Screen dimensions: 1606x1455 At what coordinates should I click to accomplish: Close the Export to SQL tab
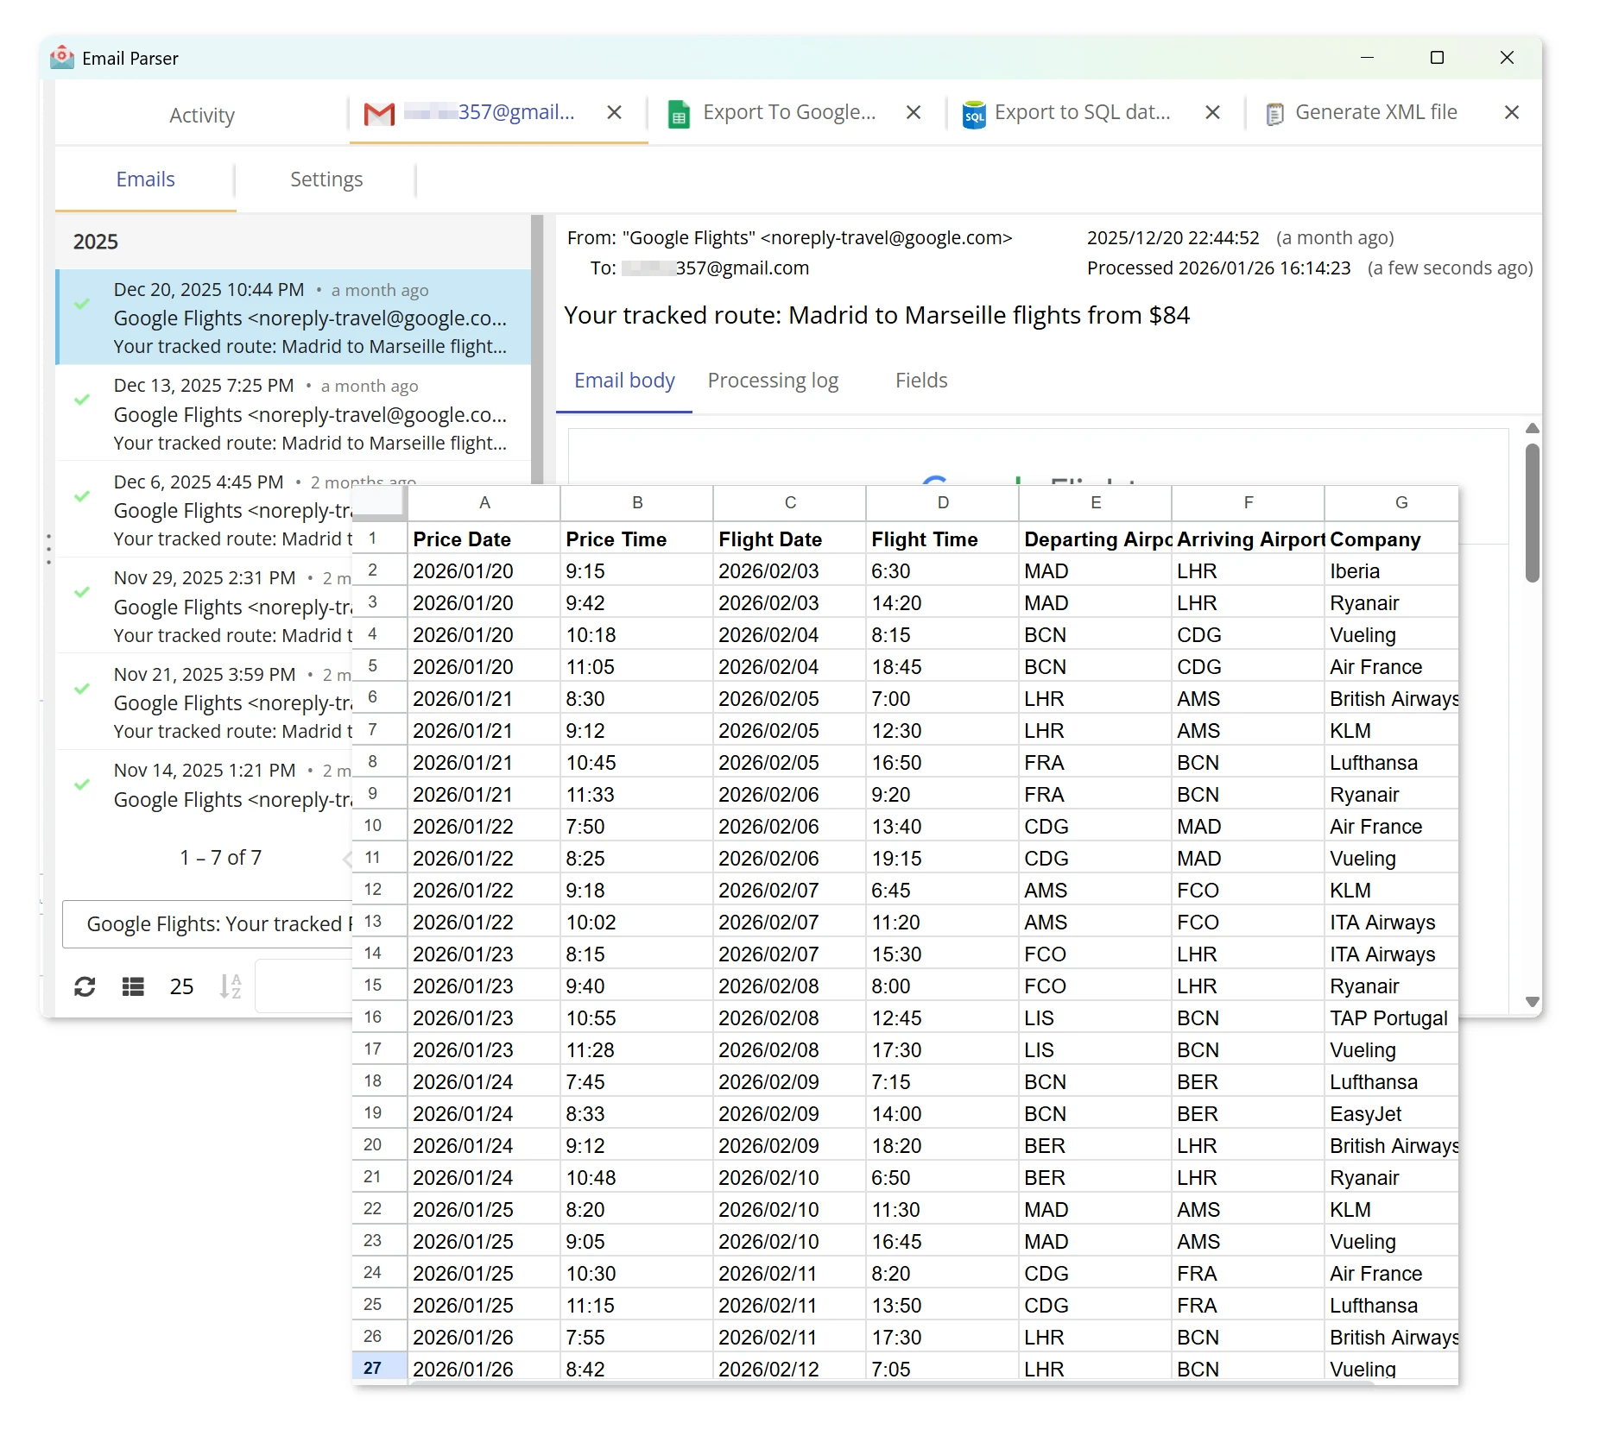(1212, 112)
